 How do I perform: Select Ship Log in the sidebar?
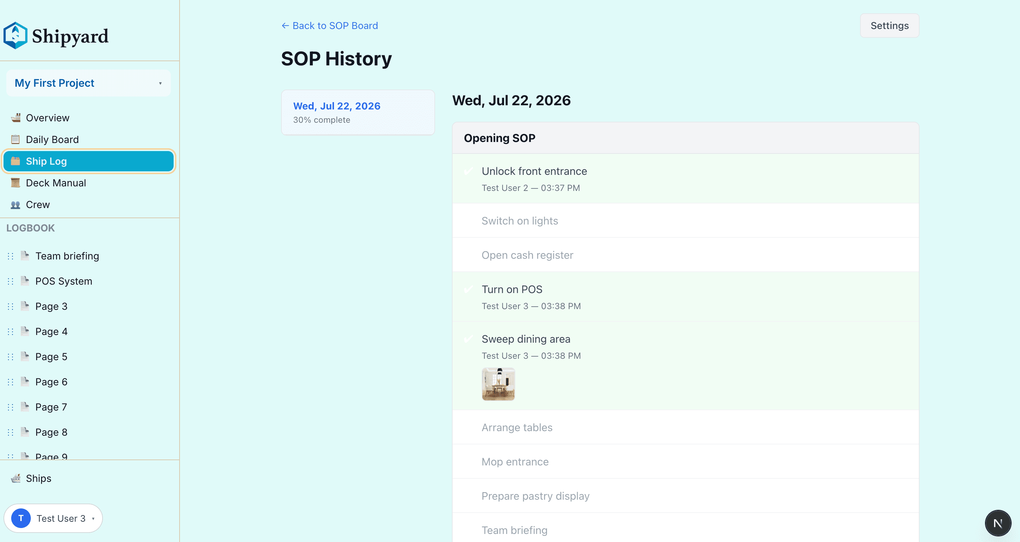pyautogui.click(x=88, y=161)
